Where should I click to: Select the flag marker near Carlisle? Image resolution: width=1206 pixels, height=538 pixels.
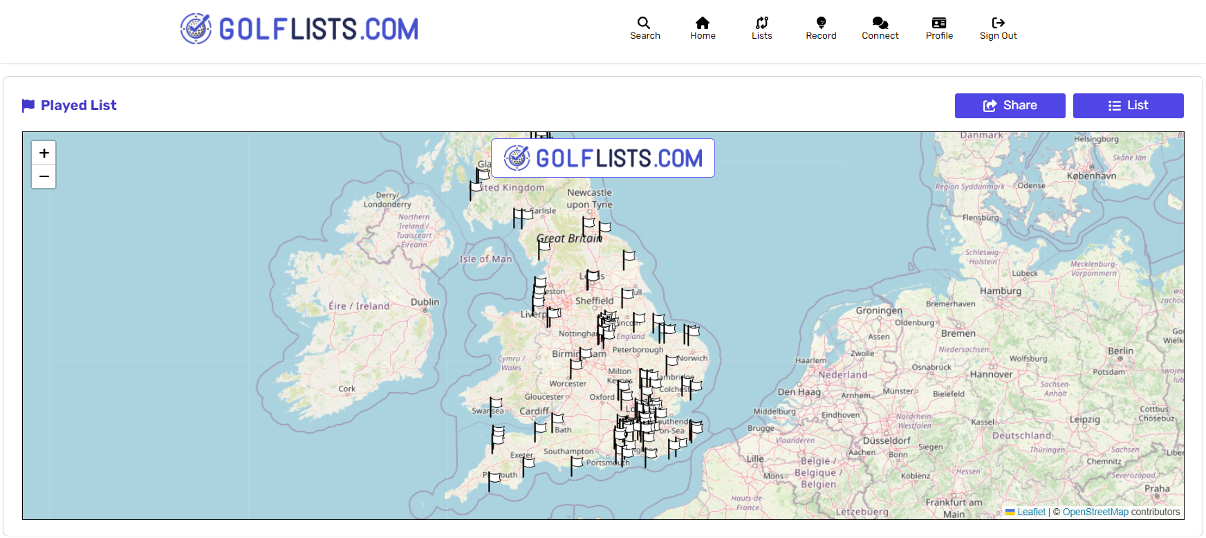pos(526,218)
